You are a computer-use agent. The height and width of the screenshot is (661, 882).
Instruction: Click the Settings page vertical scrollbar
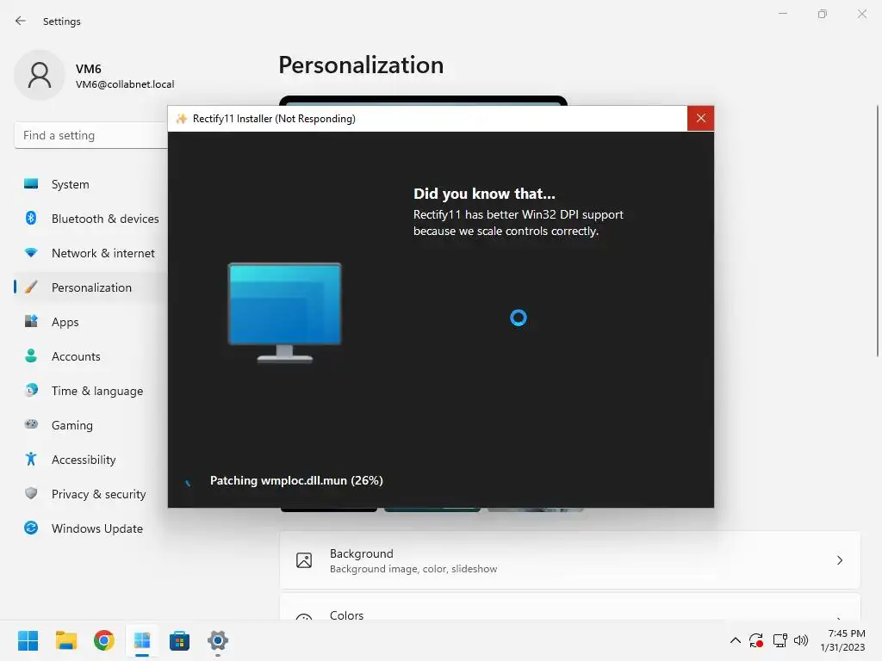tap(877, 231)
